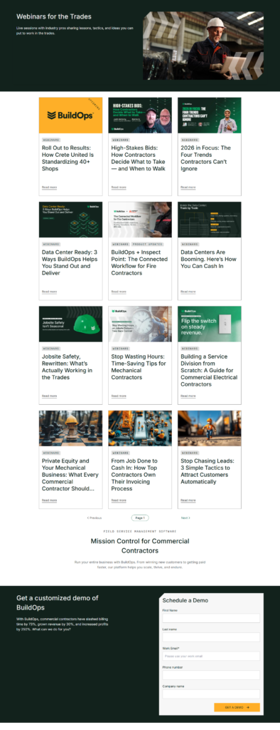Submit the form with Get a Demo button

click(237, 707)
